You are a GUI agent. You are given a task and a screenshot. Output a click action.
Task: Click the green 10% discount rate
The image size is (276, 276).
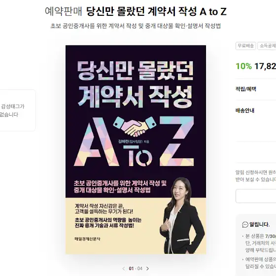(x=243, y=67)
